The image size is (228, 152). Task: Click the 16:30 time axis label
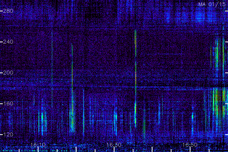pyautogui.click(x=114, y=145)
